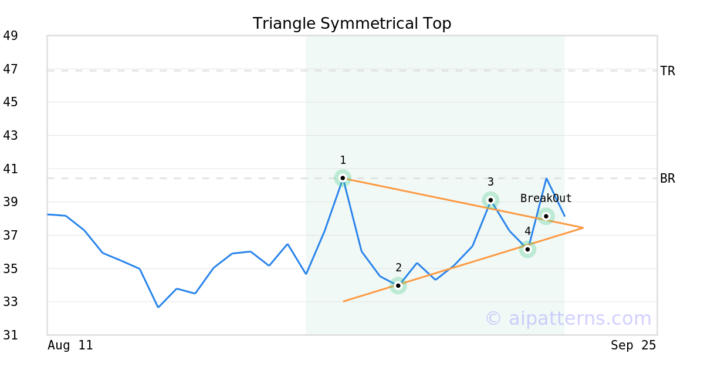The height and width of the screenshot is (370, 704).
Task: Select the BreakOut point marker
Action: click(546, 216)
